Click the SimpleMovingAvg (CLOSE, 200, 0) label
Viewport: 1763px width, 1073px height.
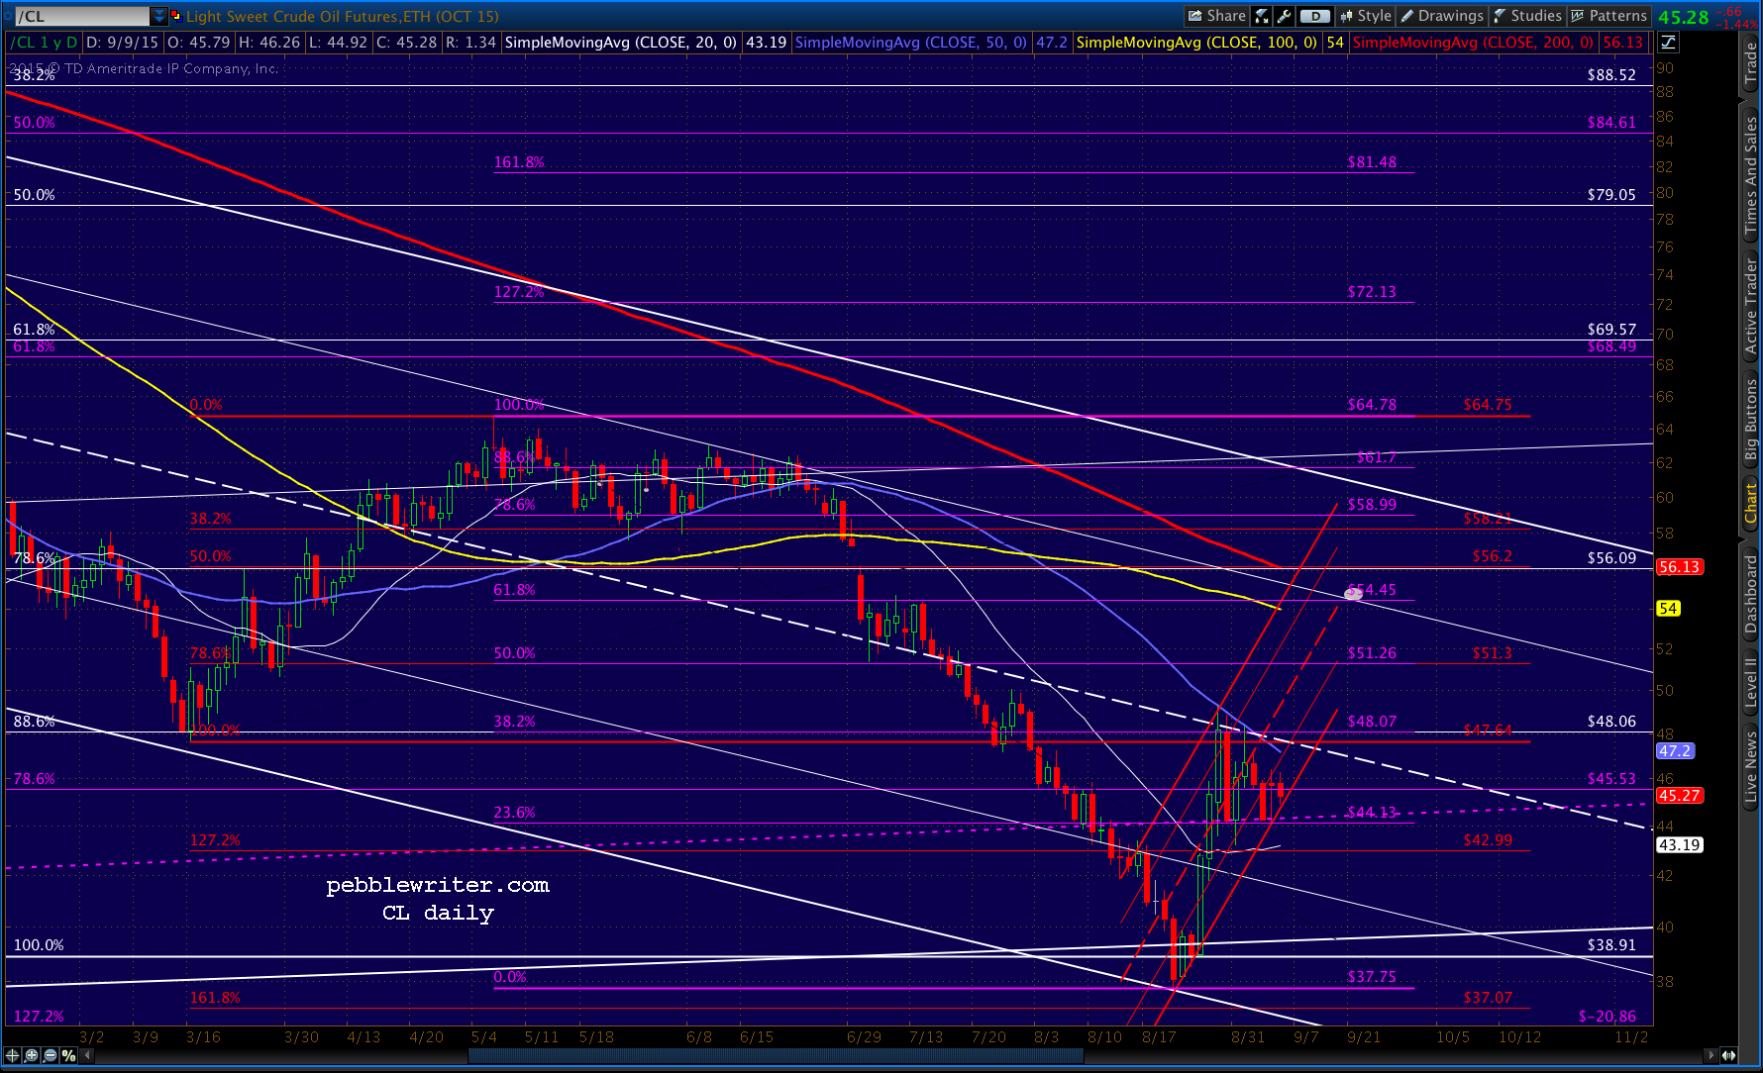(x=1473, y=42)
